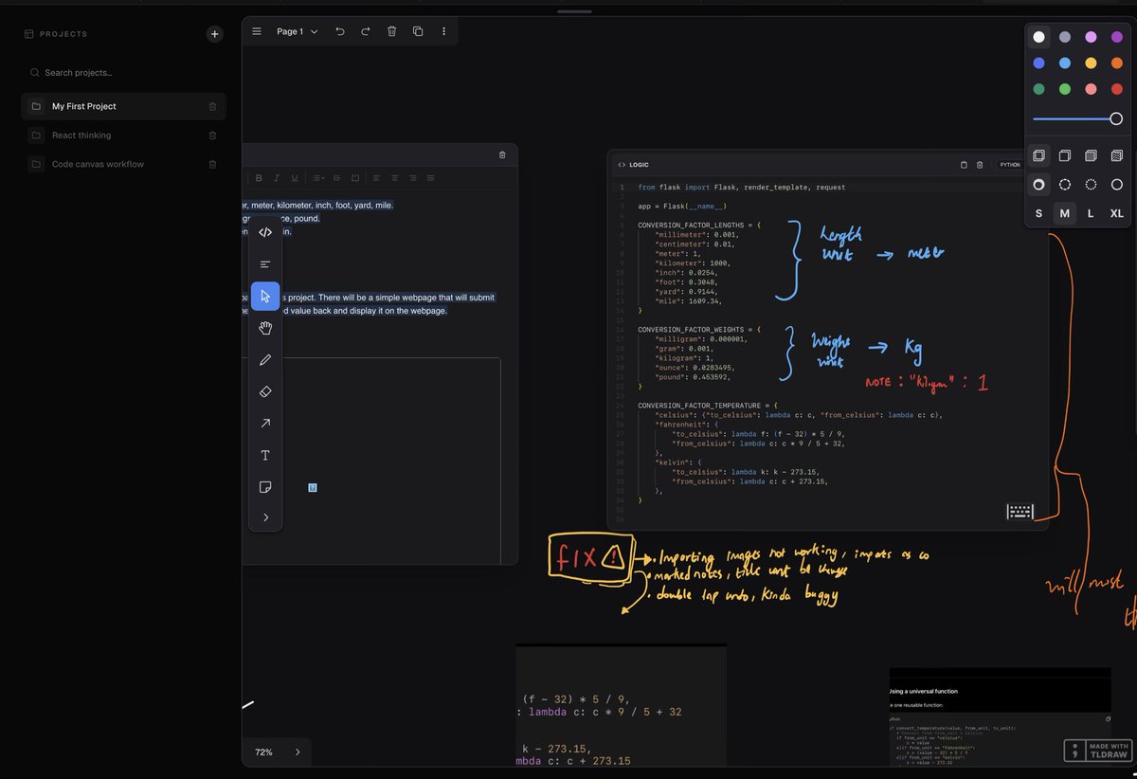The image size is (1137, 779).
Task: Click the PROJECTS panel icon
Action: pos(28,34)
